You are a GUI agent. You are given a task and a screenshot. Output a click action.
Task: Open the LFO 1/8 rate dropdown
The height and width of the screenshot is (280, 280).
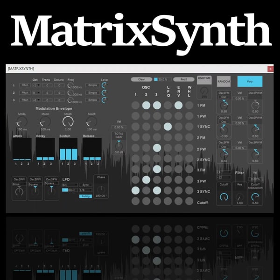click(x=85, y=190)
